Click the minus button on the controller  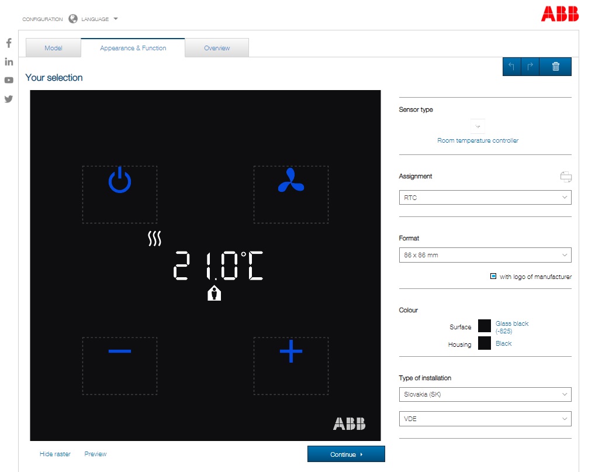[x=119, y=351]
